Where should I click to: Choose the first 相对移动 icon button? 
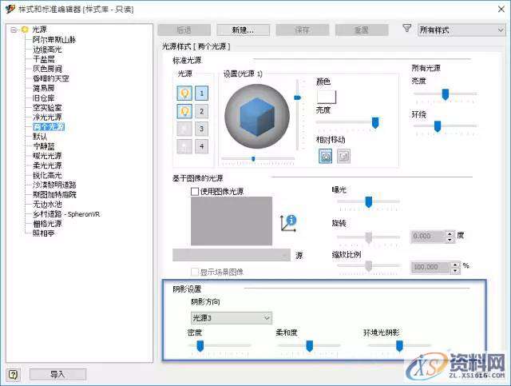coord(325,156)
